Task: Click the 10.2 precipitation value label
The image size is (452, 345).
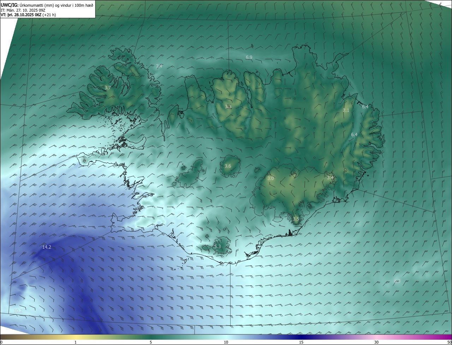Action: coord(18,311)
